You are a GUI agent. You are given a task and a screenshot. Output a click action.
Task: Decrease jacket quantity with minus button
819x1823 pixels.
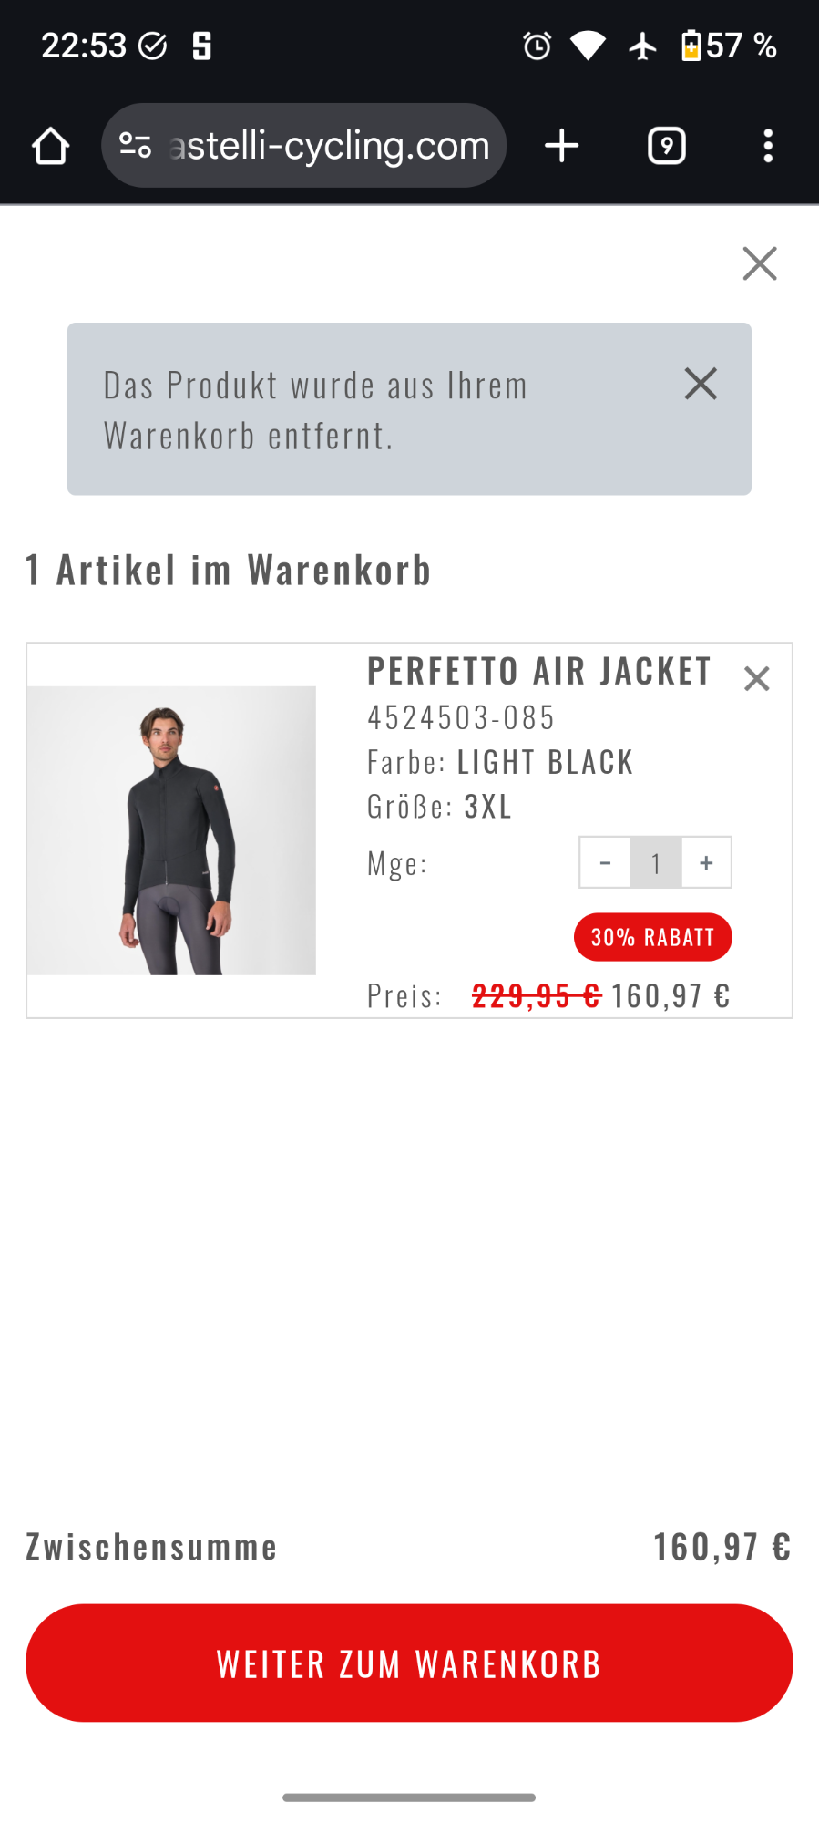point(605,862)
